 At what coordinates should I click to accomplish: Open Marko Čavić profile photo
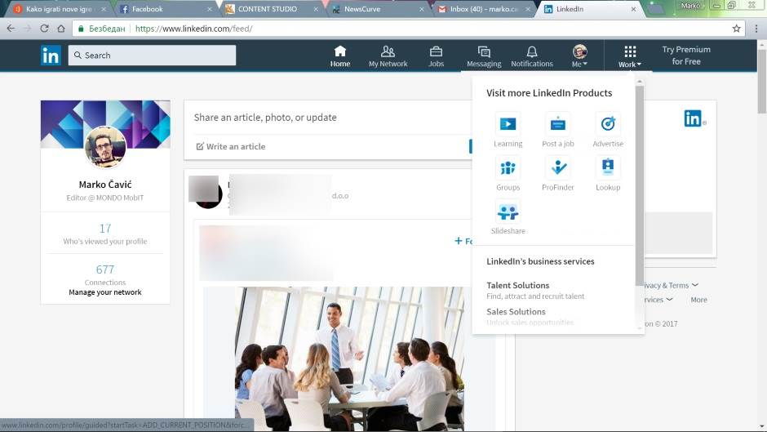pyautogui.click(x=105, y=147)
